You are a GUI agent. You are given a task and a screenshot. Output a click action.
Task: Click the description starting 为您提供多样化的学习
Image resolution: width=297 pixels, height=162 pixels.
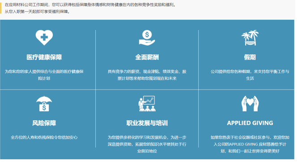point(147,144)
